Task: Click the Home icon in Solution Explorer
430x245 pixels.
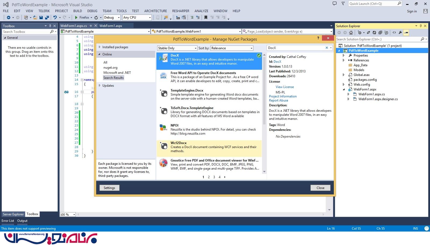Action: pos(351,33)
